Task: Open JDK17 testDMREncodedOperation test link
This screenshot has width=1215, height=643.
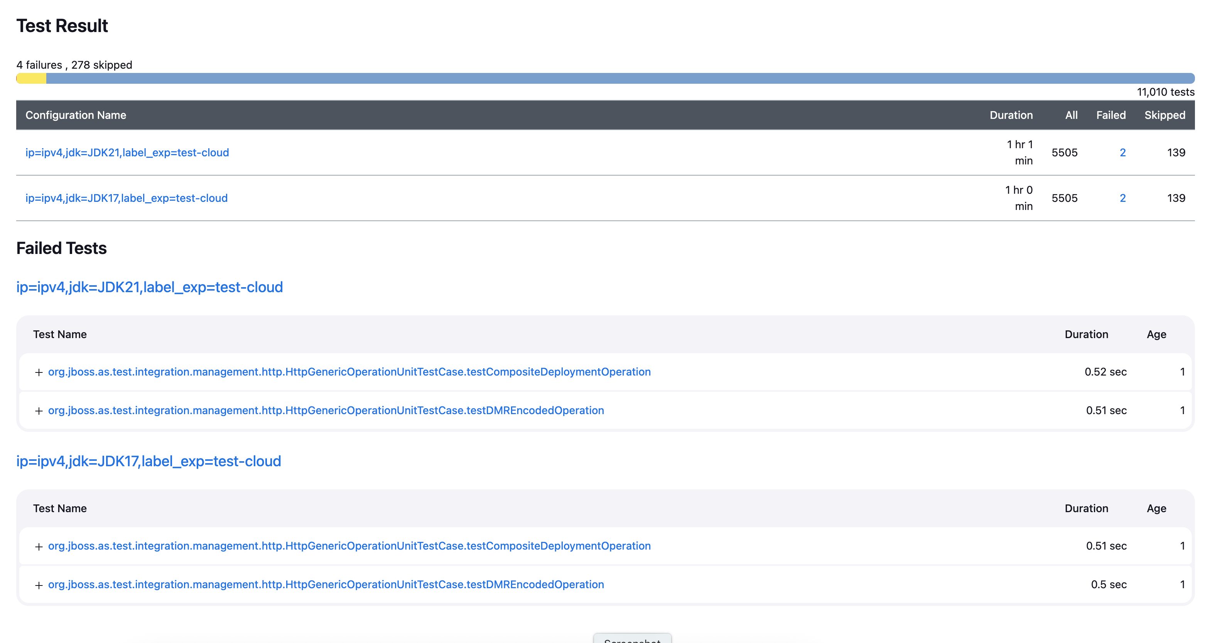Action: tap(326, 584)
